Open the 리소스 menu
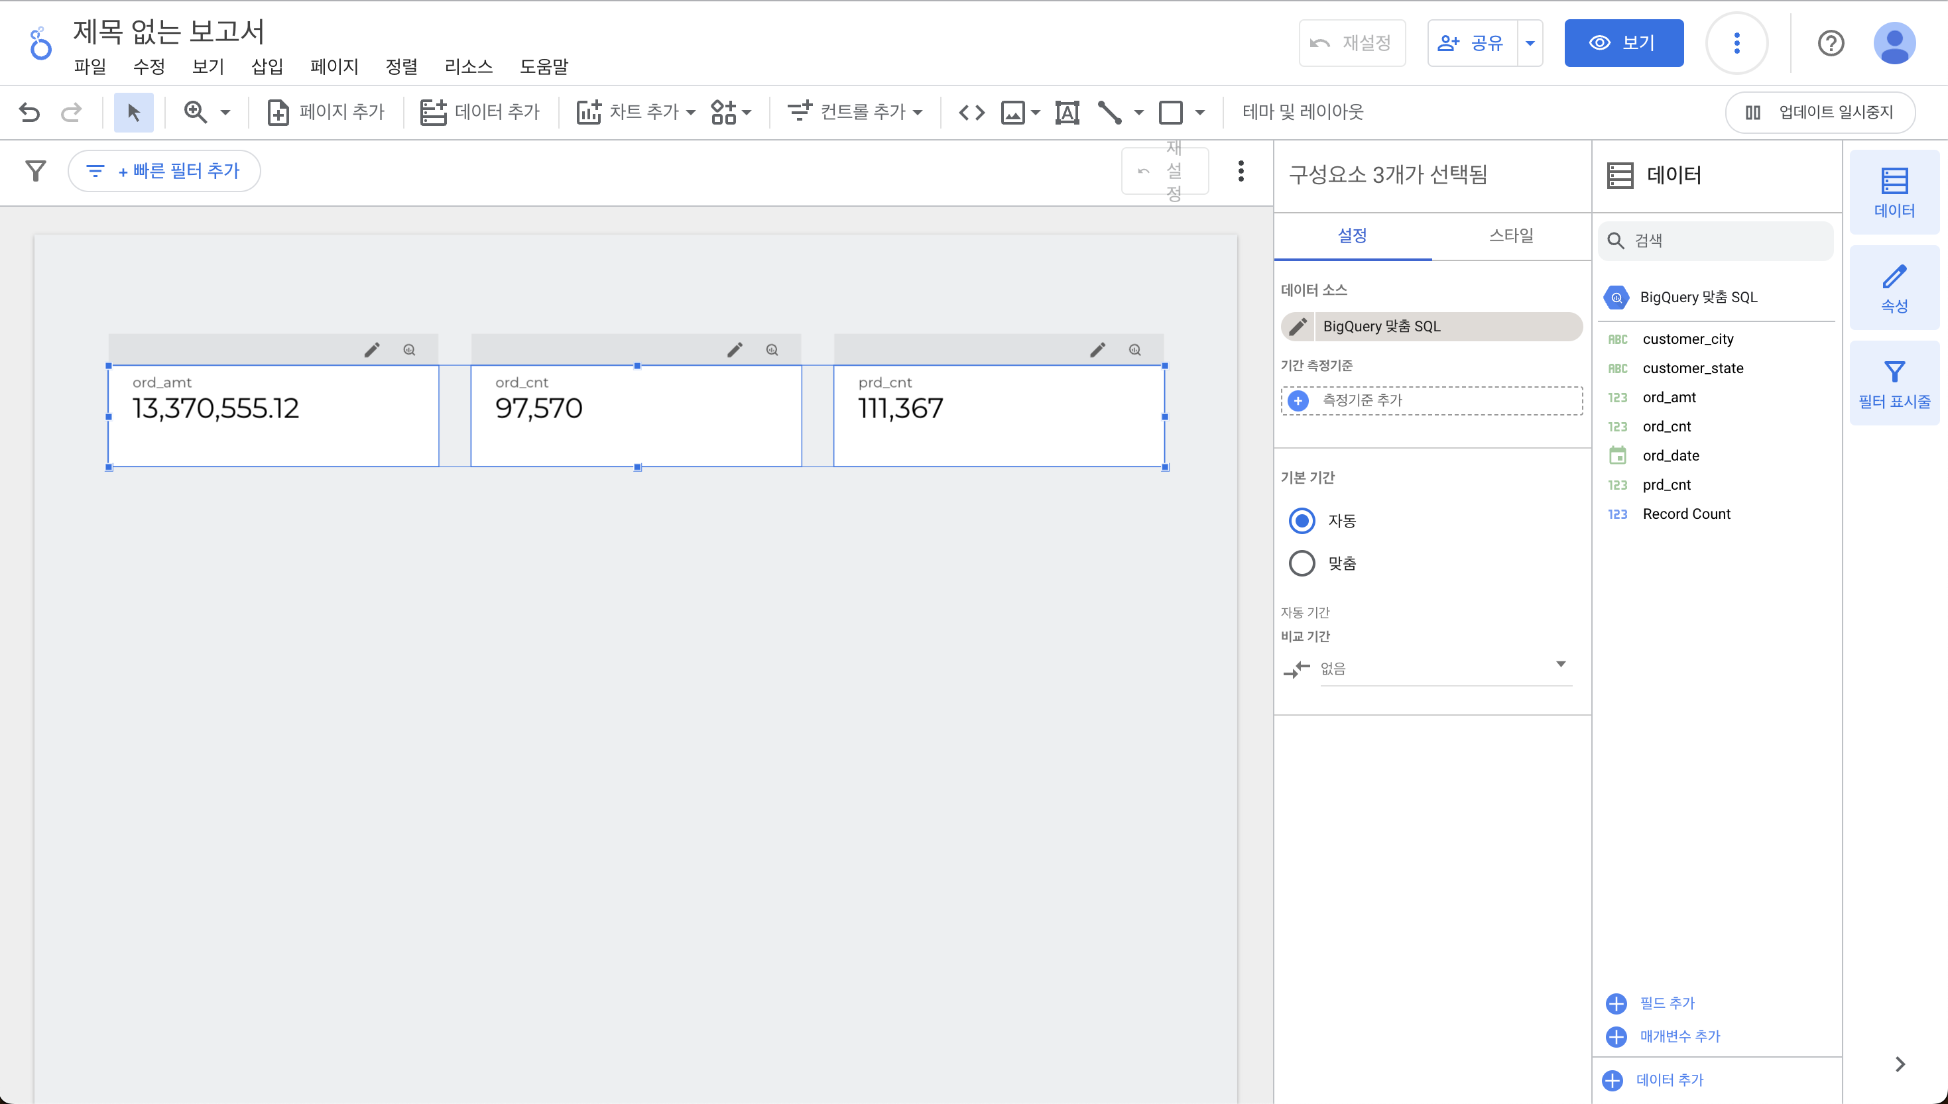This screenshot has width=1948, height=1104. [x=468, y=67]
